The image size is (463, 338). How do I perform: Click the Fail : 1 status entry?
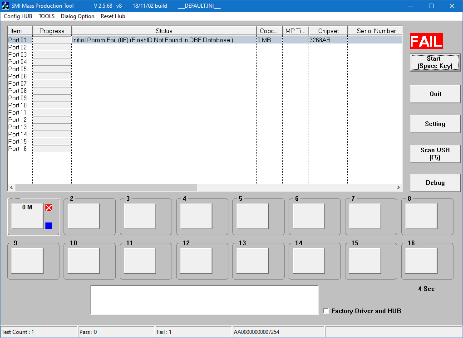[x=193, y=332]
